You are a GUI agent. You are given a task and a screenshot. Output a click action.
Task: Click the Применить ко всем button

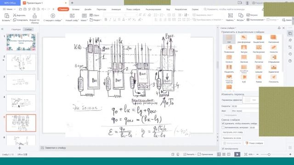click(232, 138)
